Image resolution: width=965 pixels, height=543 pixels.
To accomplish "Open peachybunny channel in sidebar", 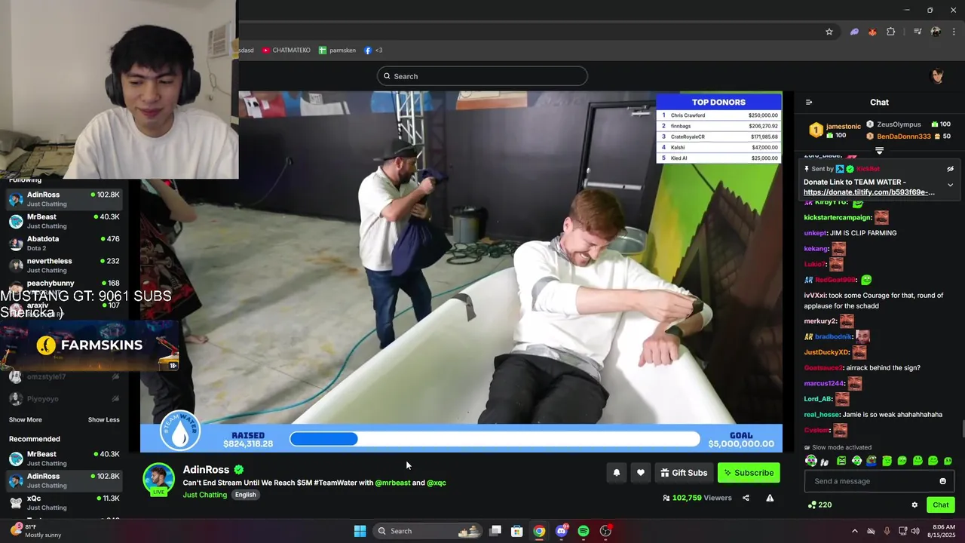I will 63,285.
